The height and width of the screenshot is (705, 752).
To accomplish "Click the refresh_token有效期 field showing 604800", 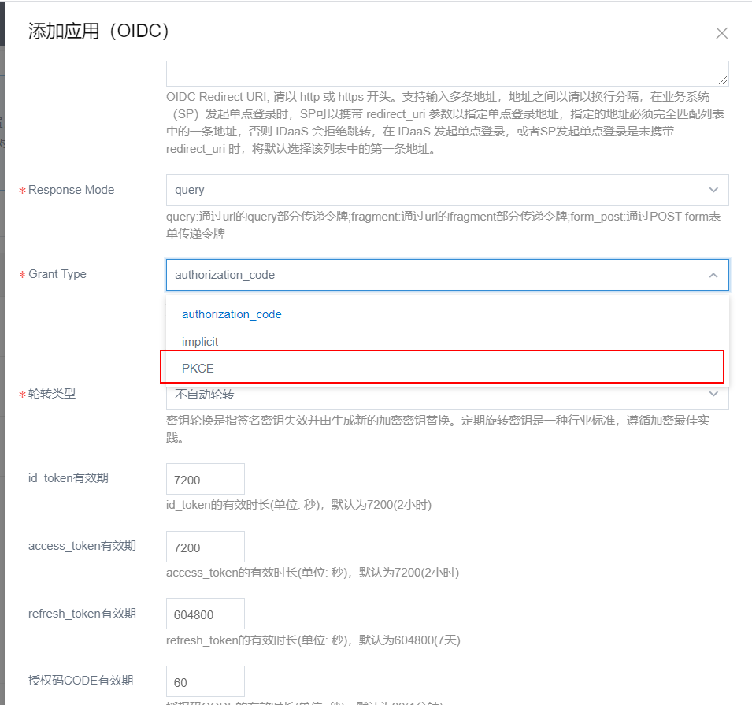I will [205, 614].
